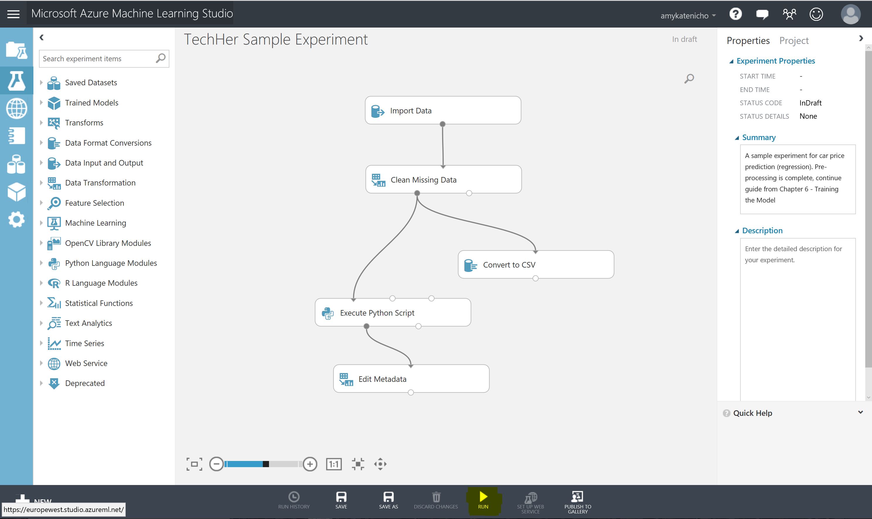Click the canvas pan control icon

[380, 464]
